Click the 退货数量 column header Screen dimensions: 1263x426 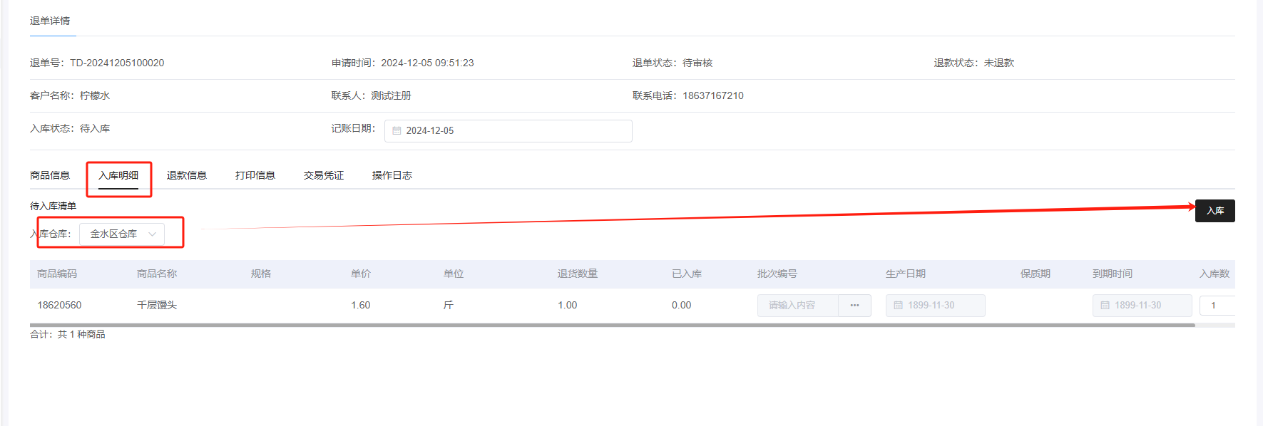tap(578, 274)
